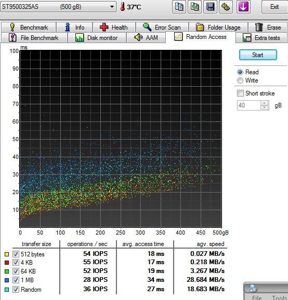288x300 pixels.
Task: Open the Disk monitor tab
Action: click(97, 38)
